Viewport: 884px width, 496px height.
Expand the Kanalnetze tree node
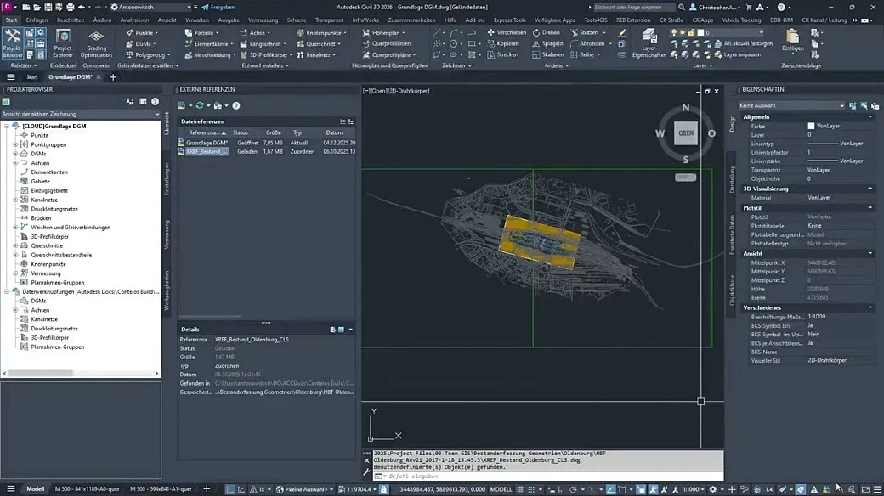pos(15,200)
